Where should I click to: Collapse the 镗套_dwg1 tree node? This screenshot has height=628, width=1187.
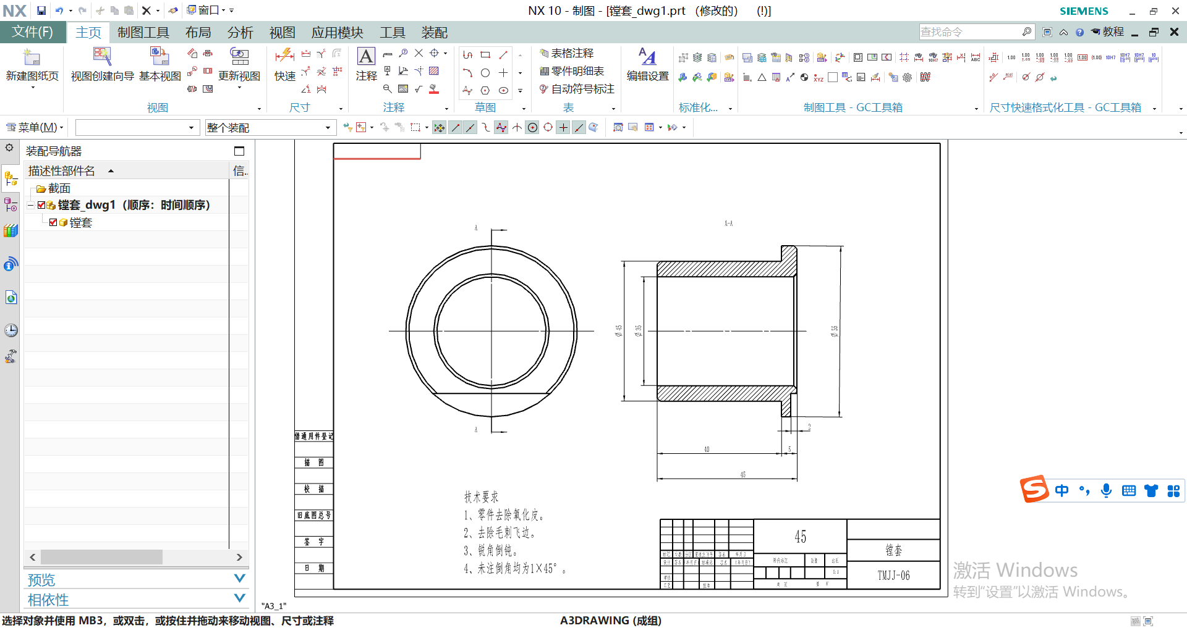30,205
